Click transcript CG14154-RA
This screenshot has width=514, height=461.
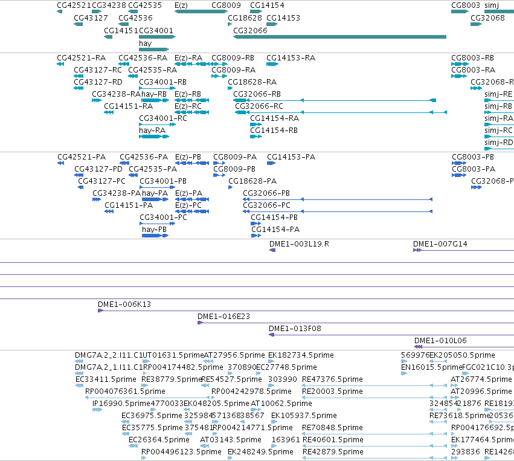tap(256, 124)
